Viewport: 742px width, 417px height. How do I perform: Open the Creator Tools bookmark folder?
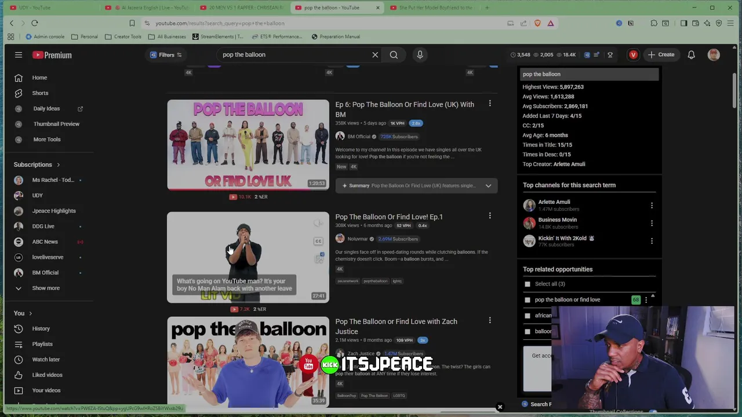(123, 36)
